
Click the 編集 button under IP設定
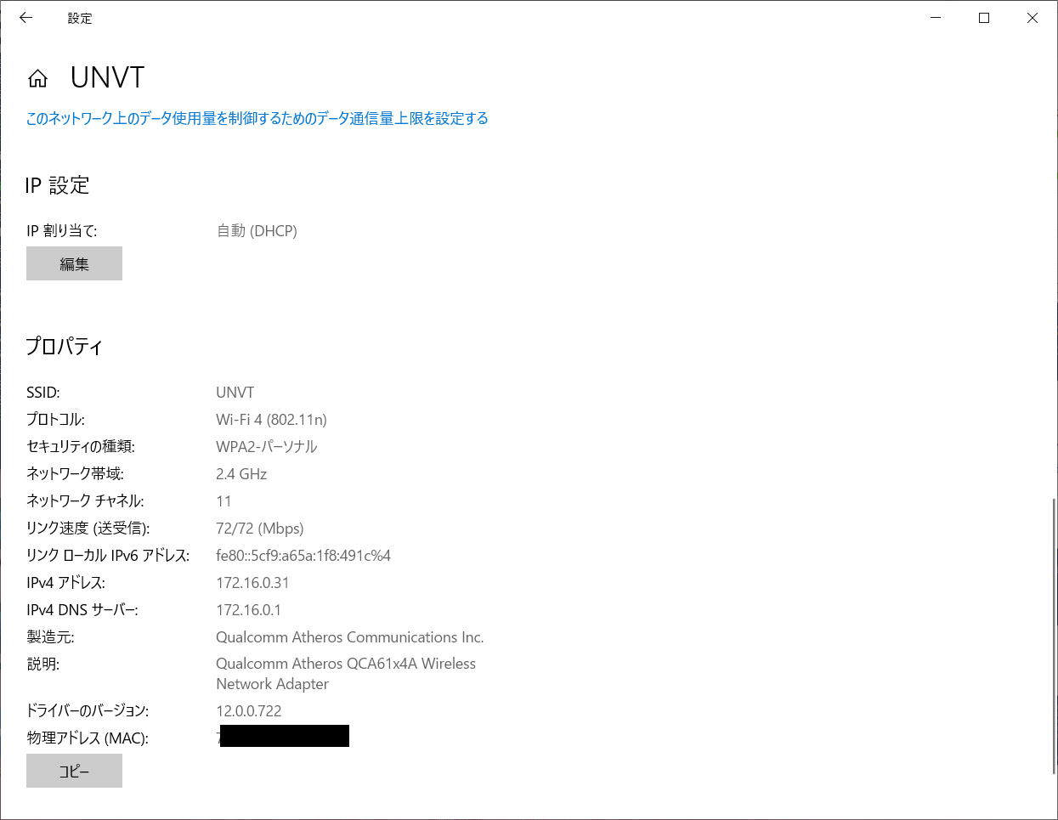[x=74, y=263]
